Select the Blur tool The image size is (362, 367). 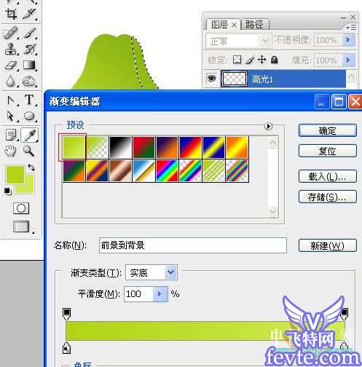(11, 82)
